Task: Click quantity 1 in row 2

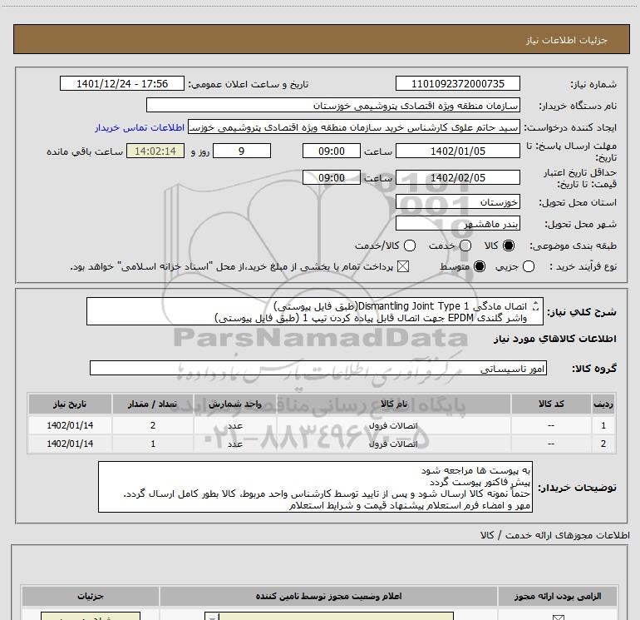Action: [153, 444]
